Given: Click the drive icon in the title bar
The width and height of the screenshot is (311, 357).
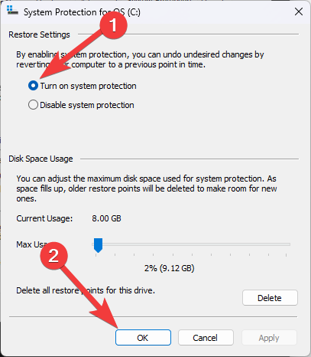Looking at the screenshot, I should [12, 11].
